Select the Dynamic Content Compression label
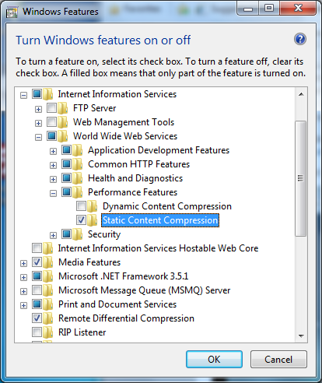The image size is (322, 383). click(x=167, y=206)
